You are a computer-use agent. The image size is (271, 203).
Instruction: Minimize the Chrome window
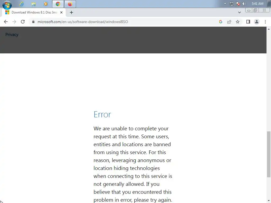pos(249,10)
